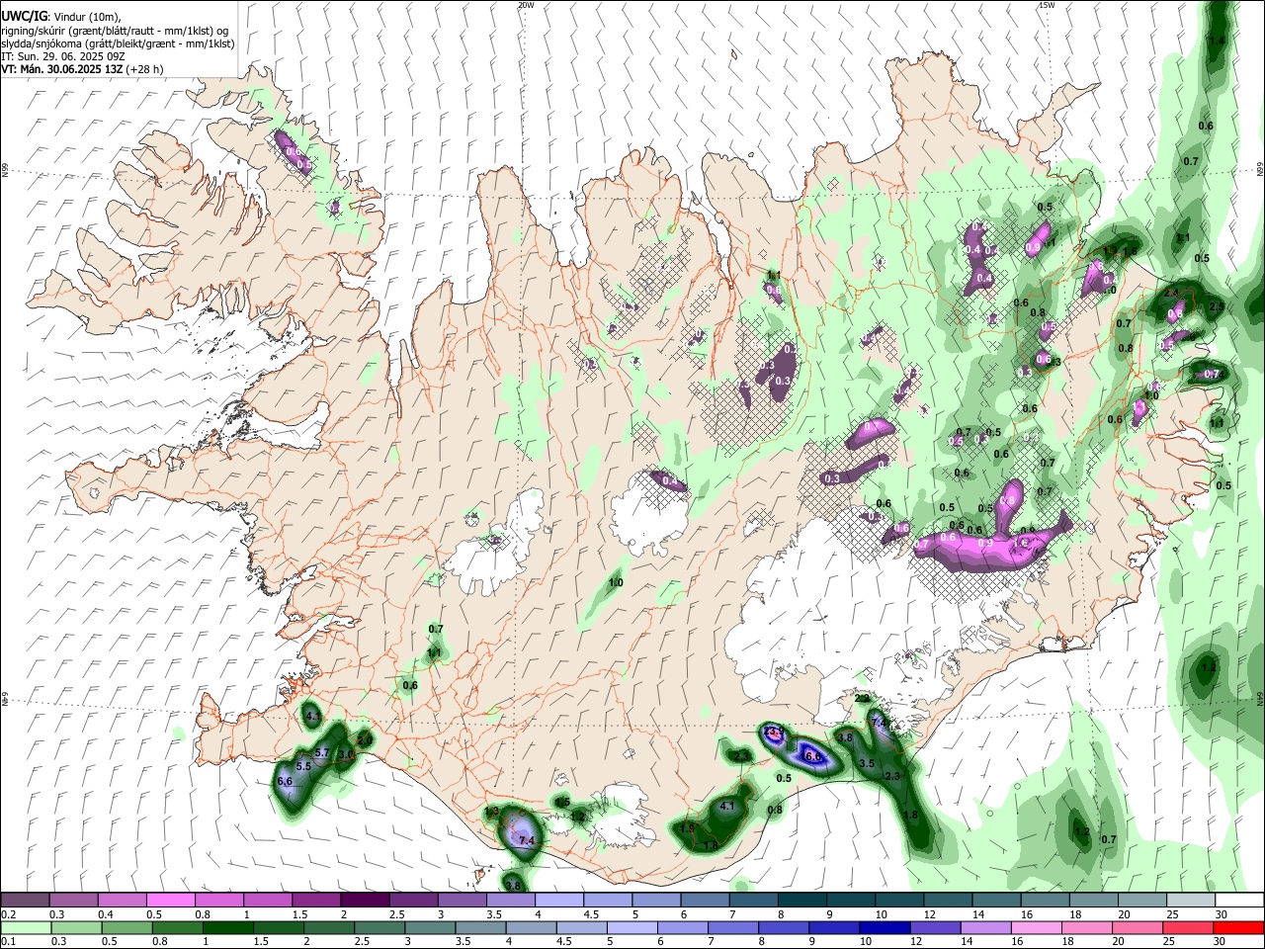The height and width of the screenshot is (949, 1265).
Task: Click the "1.5" label on the rain scale
Action: (x=261, y=941)
